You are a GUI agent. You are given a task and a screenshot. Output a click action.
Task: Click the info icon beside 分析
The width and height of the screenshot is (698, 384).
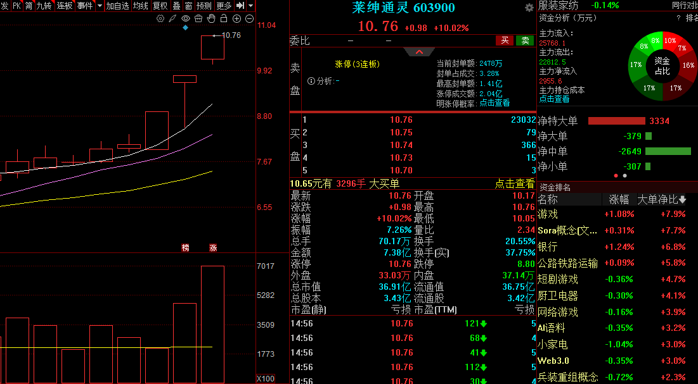click(312, 81)
